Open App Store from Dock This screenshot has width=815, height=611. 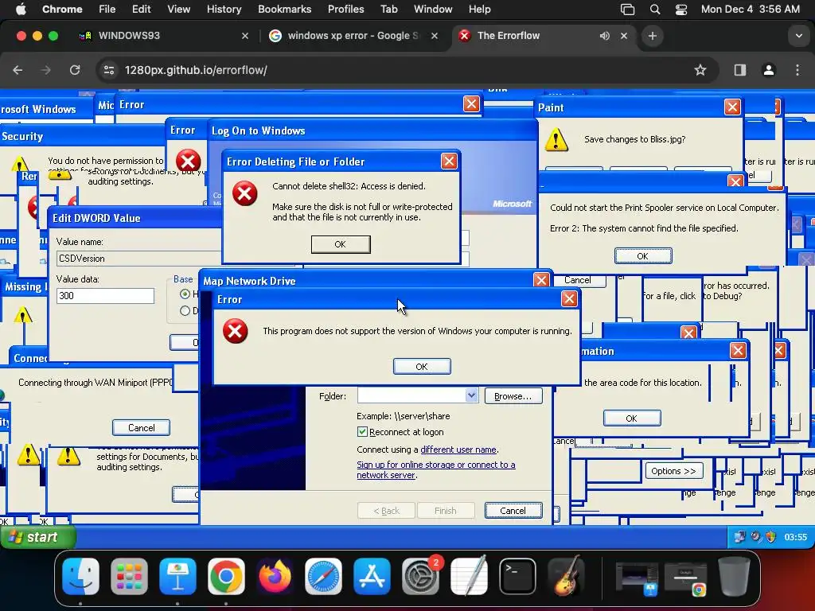click(372, 576)
